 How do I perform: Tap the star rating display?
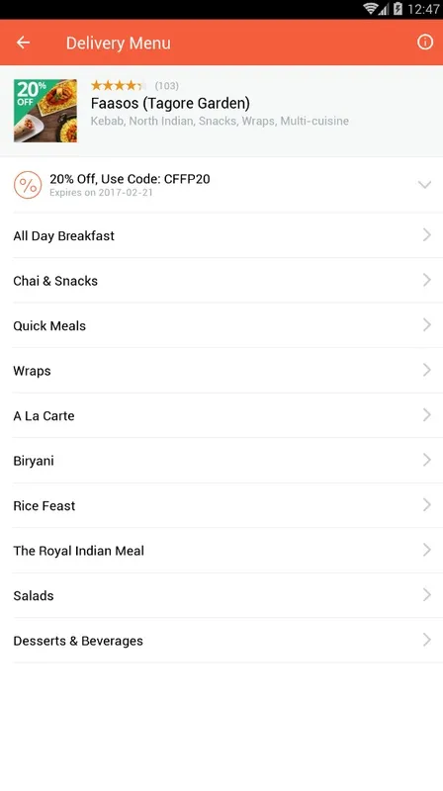(x=119, y=85)
